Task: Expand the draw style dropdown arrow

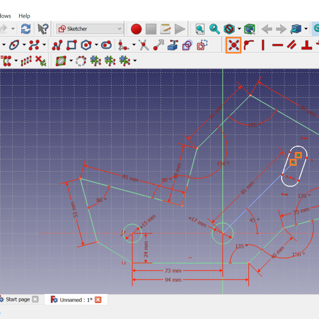Action: 239,29
